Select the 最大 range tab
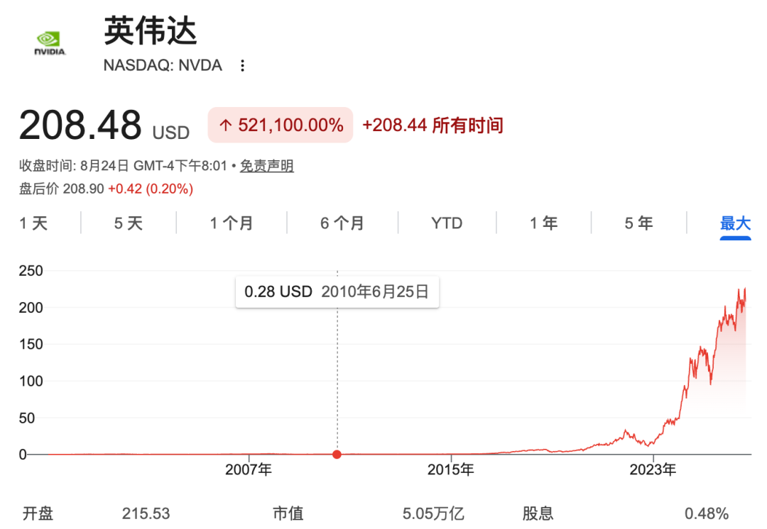 (x=735, y=223)
